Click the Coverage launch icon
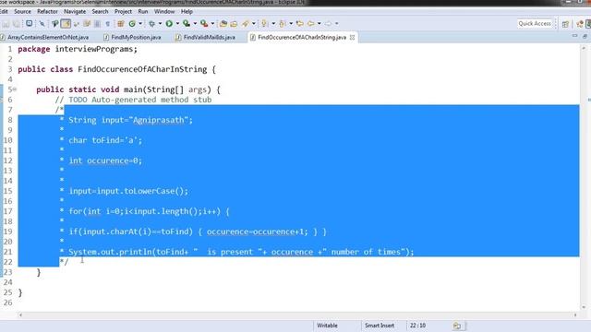Screen dimensions: 591x332 coord(187,24)
